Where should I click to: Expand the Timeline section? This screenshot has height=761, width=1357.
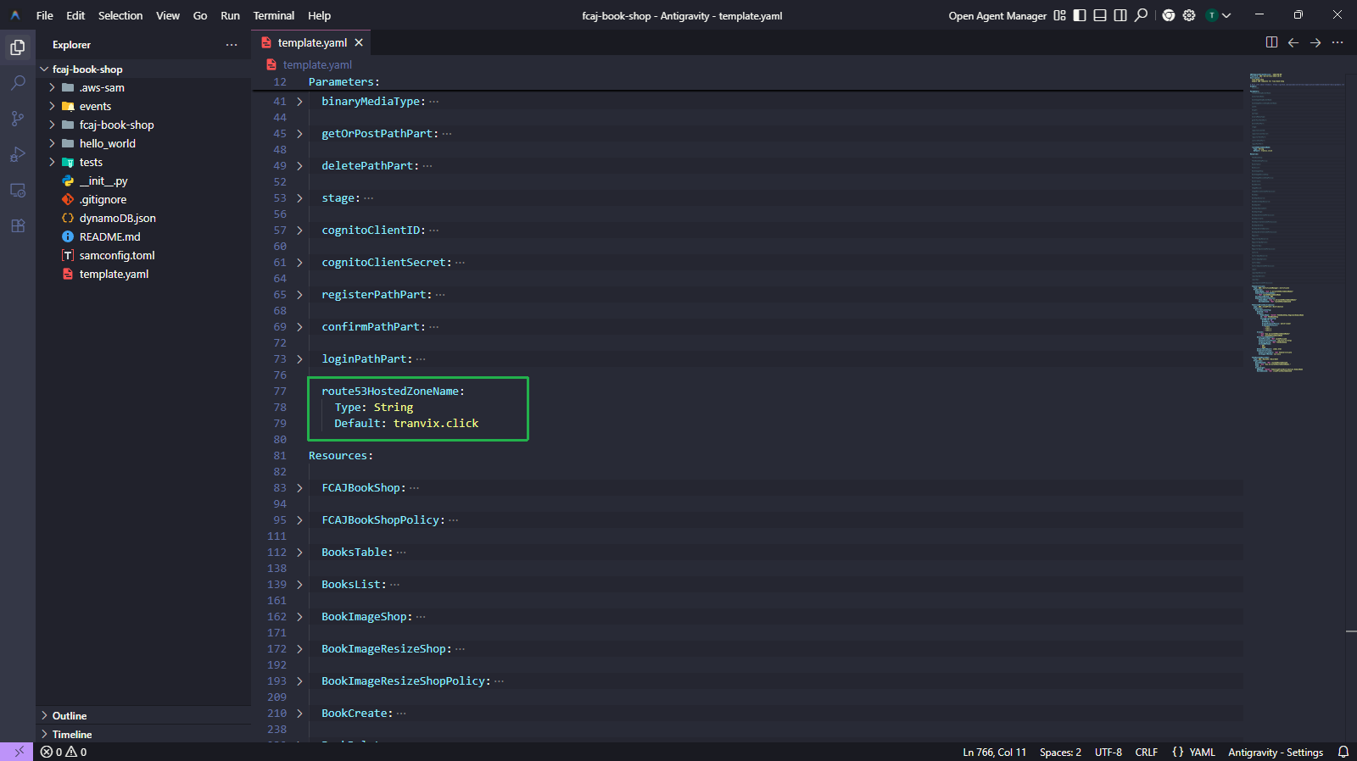point(143,734)
